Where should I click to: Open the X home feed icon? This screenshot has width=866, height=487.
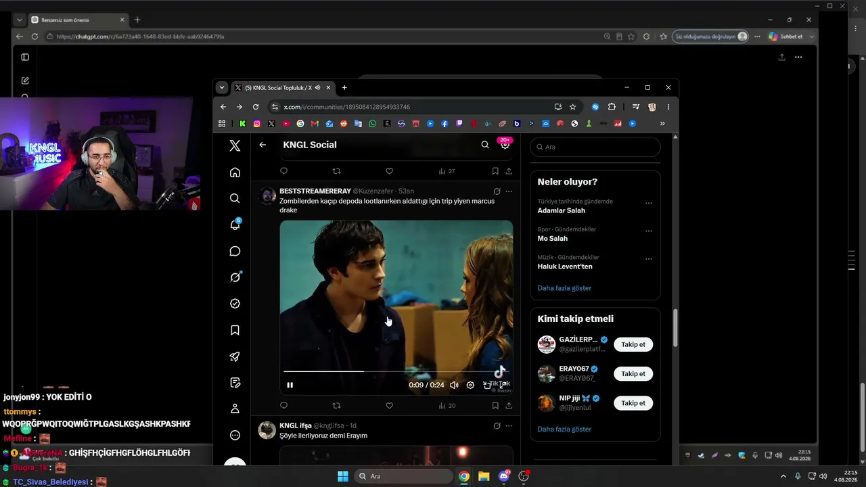pos(235,172)
